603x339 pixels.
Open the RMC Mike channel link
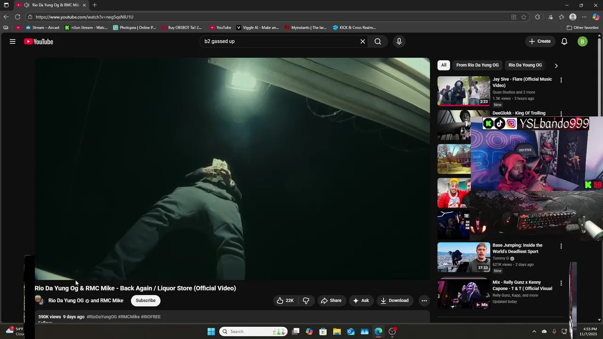pyautogui.click(x=112, y=300)
